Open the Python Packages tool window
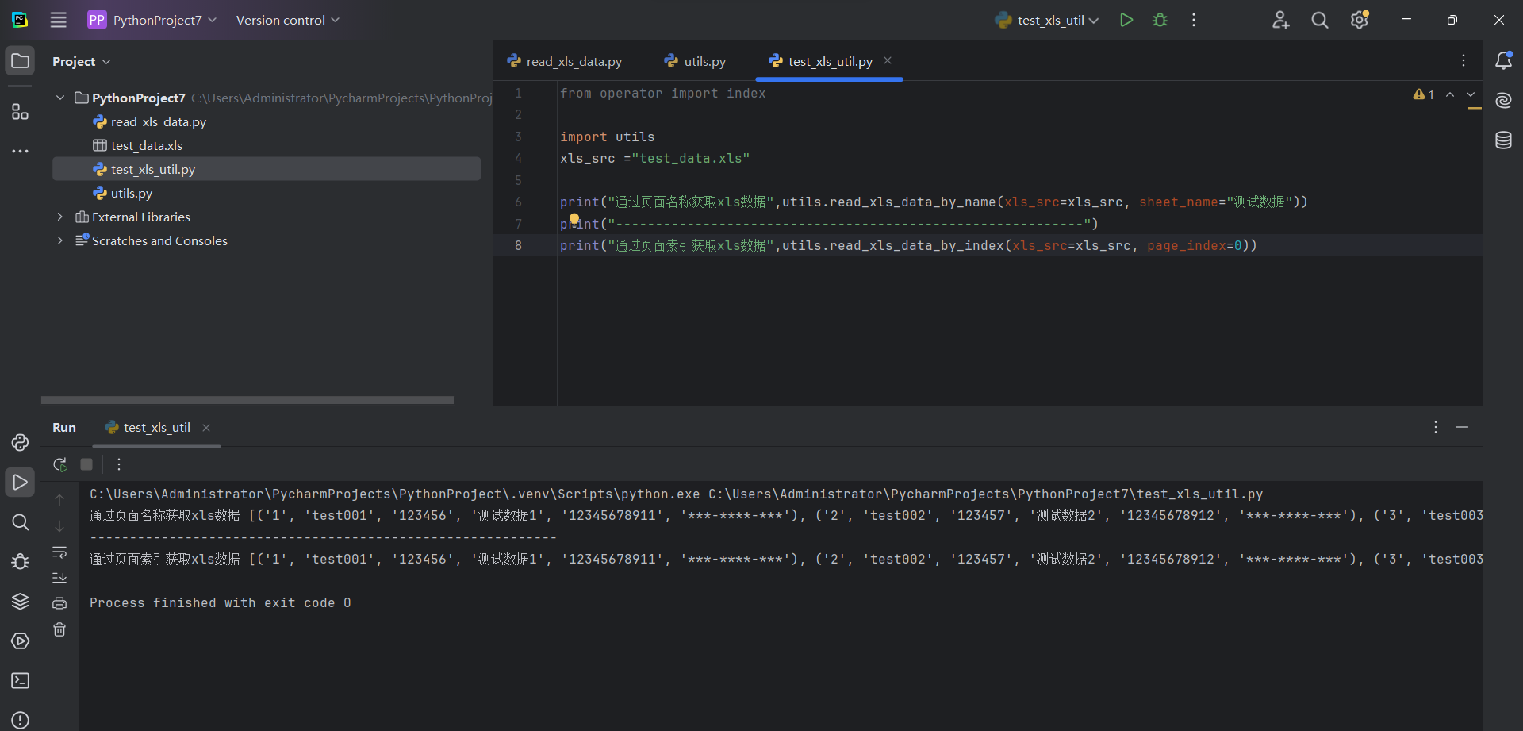This screenshot has height=731, width=1523. (20, 602)
